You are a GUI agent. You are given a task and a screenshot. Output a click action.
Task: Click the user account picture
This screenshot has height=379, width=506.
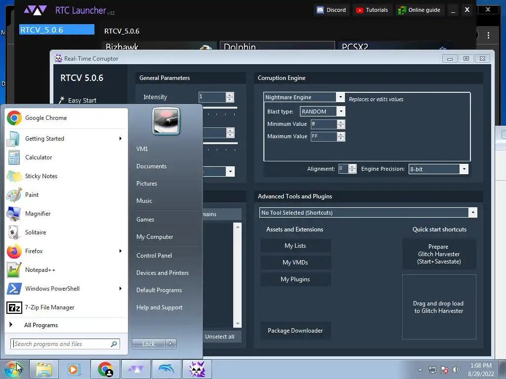[x=166, y=121]
